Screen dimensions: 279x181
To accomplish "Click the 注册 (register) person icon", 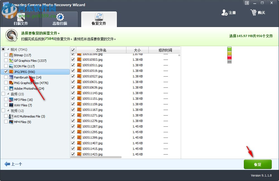I will click(225, 13).
